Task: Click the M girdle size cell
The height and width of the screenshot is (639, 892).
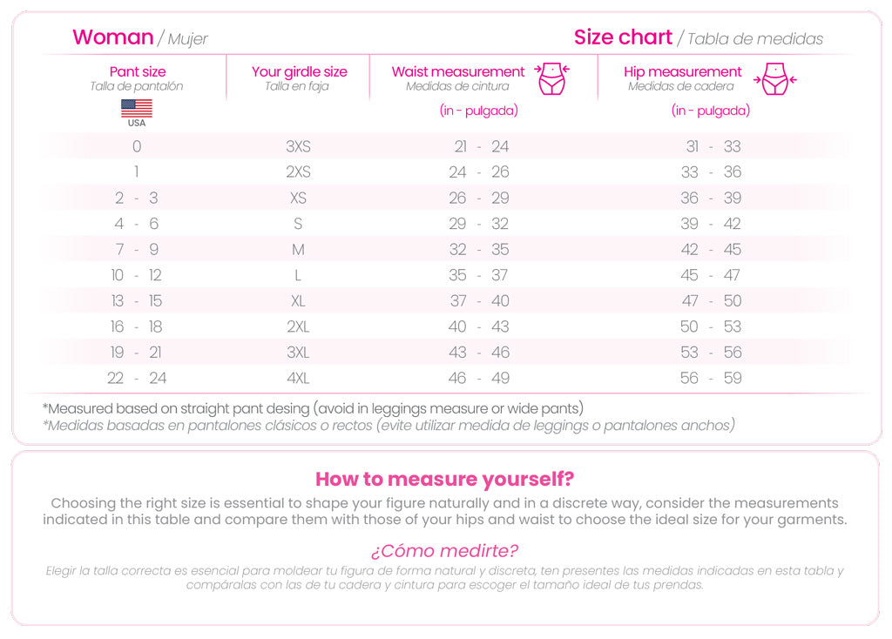Action: pos(299,250)
